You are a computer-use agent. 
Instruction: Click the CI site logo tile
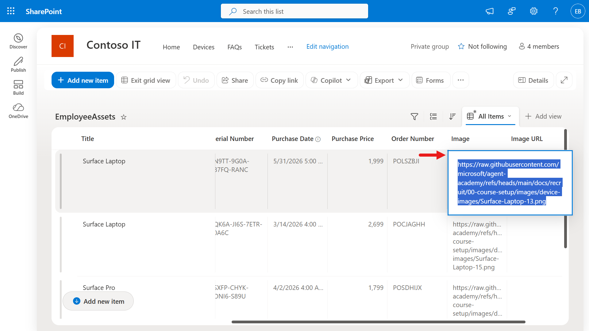coord(63,46)
